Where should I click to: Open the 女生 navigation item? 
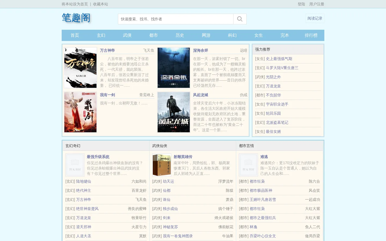pyautogui.click(x=259, y=35)
